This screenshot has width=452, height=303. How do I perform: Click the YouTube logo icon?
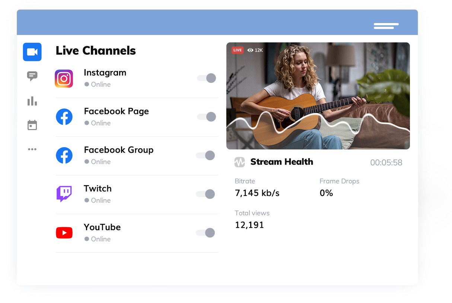pyautogui.click(x=64, y=233)
